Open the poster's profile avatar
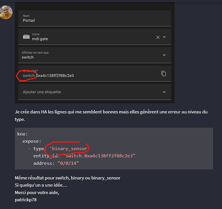Viewport: 222px width, 209px height. coord(6,12)
